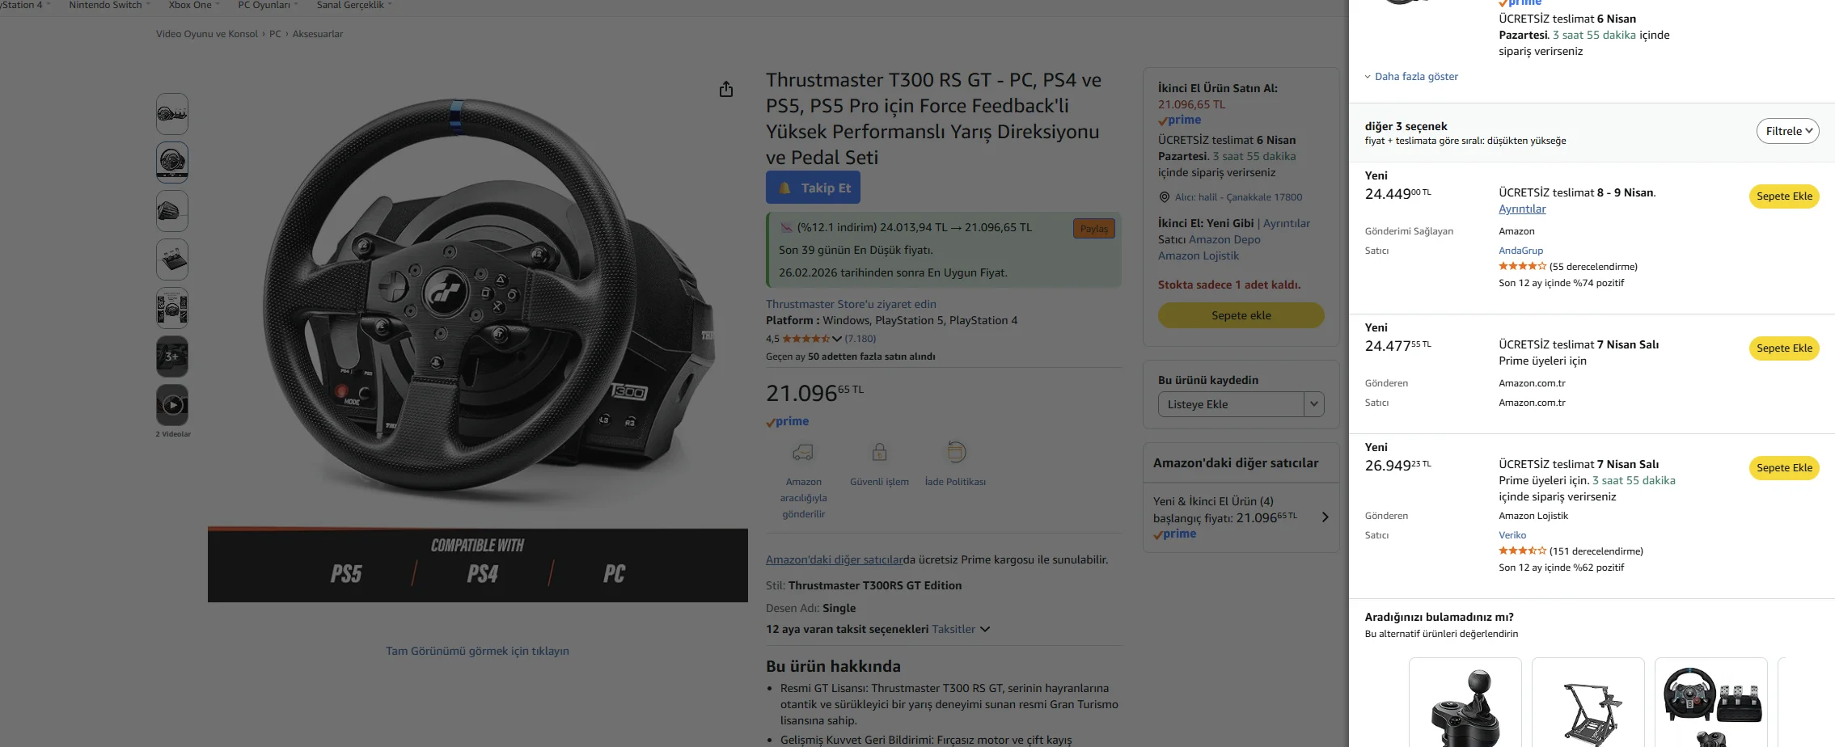1835x747 pixels.
Task: Open the Filtrele dropdown in offers panel
Action: coord(1787,131)
